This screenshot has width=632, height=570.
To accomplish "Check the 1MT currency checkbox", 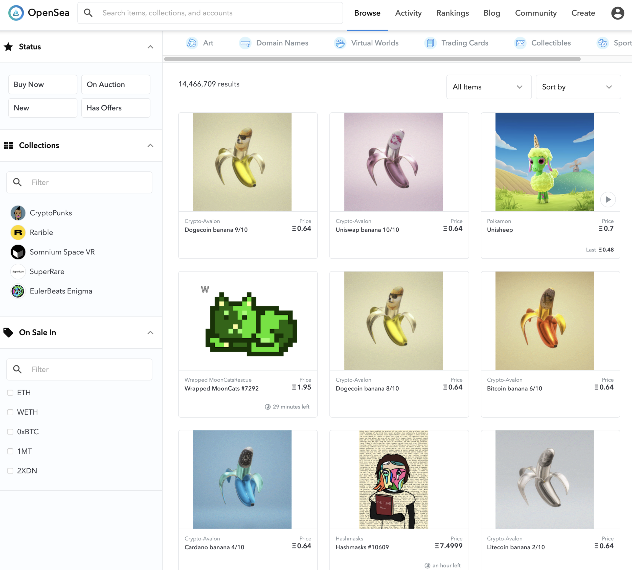I will pos(10,451).
